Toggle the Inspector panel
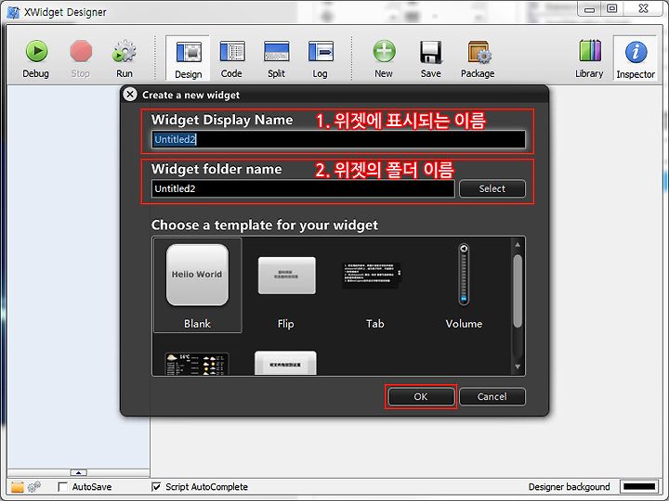This screenshot has height=501, width=669. click(x=636, y=58)
